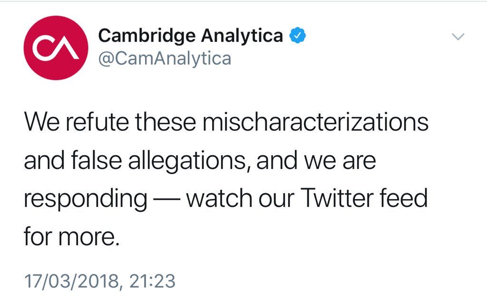This screenshot has height=306, width=487.
Task: Click the word "mischaracterizations" in the tweet
Action: pos(315,122)
